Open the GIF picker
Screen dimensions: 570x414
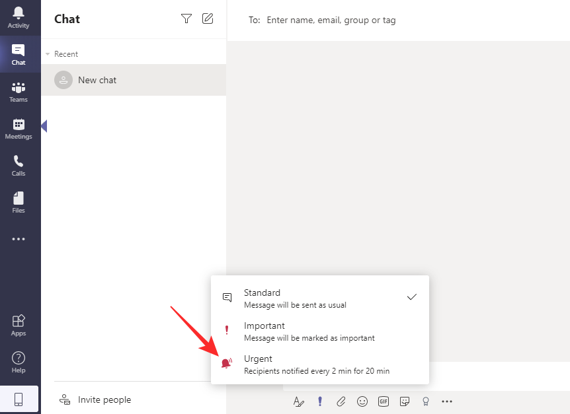click(x=384, y=401)
